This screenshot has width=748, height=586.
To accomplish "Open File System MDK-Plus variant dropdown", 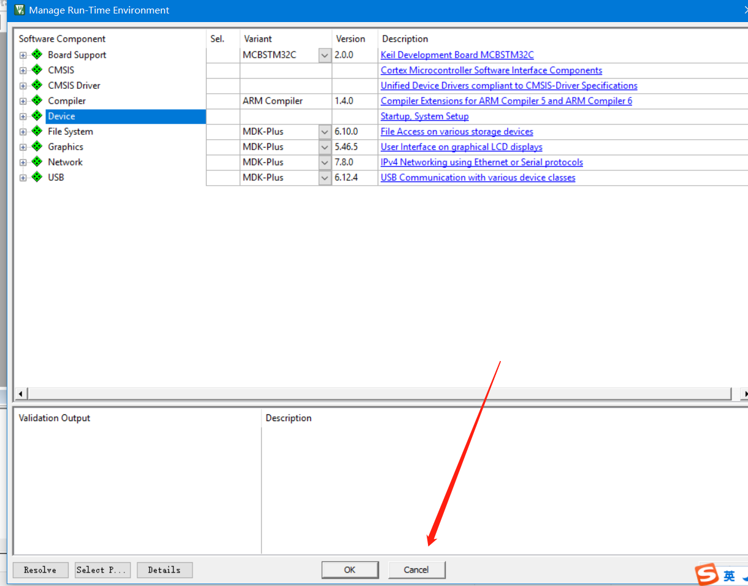I will [325, 132].
